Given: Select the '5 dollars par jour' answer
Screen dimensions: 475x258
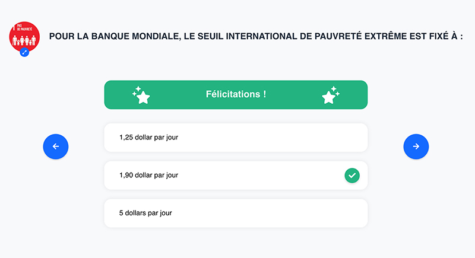Looking at the screenshot, I should pos(236,213).
